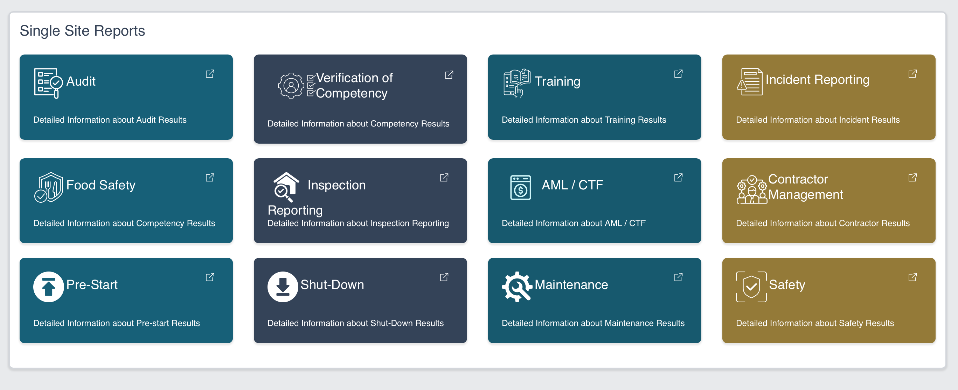Viewport: 958px width, 390px height.
Task: Open the Food Safety external link icon
Action: pyautogui.click(x=210, y=178)
